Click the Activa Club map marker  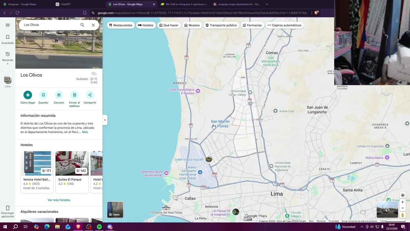point(275,111)
